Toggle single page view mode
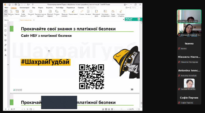Image resolution: width=205 pixels, height=113 pixels. tap(103, 109)
